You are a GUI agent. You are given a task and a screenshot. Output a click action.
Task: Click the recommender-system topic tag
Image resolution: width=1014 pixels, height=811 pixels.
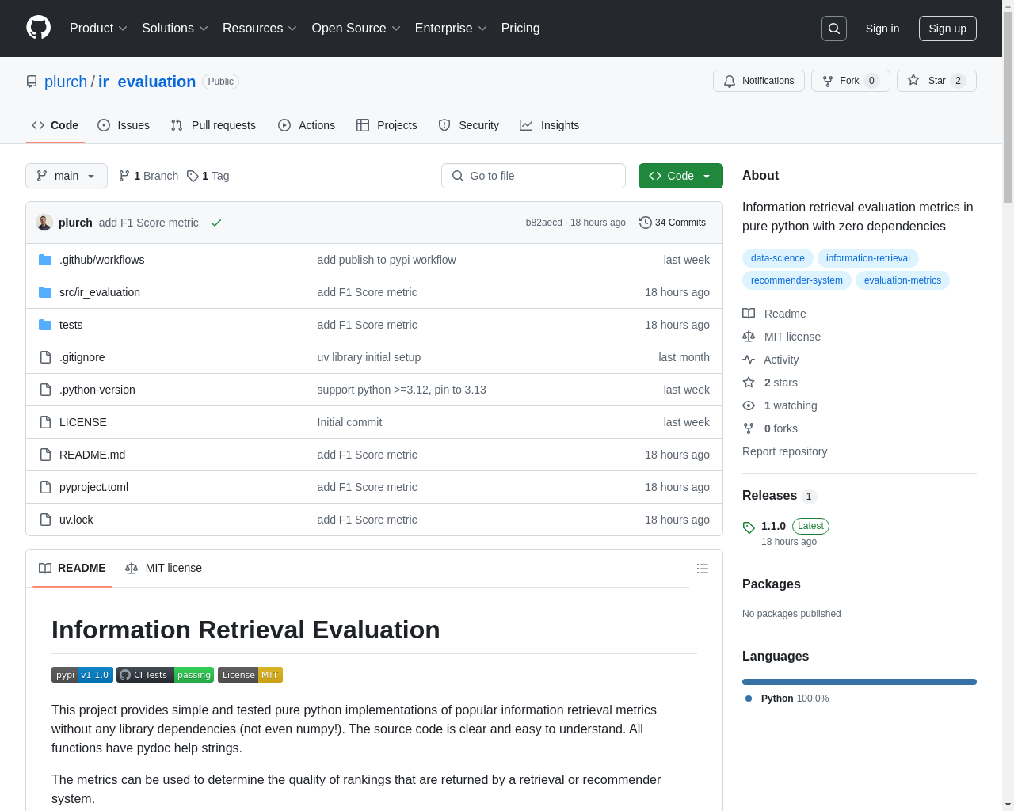click(x=797, y=280)
